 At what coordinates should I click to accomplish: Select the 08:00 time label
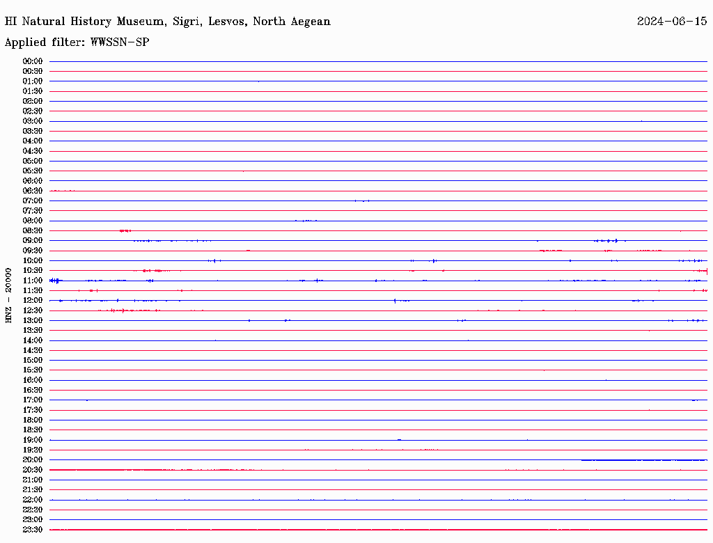pyautogui.click(x=33, y=221)
